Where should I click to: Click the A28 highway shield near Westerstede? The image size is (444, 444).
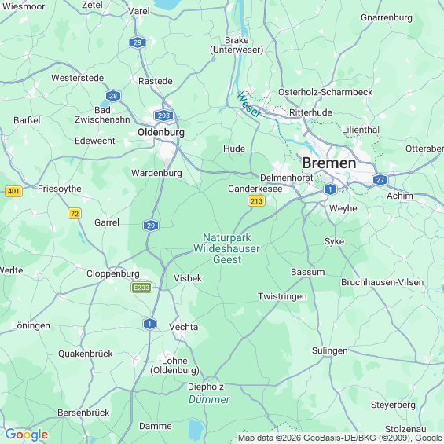[113, 96]
